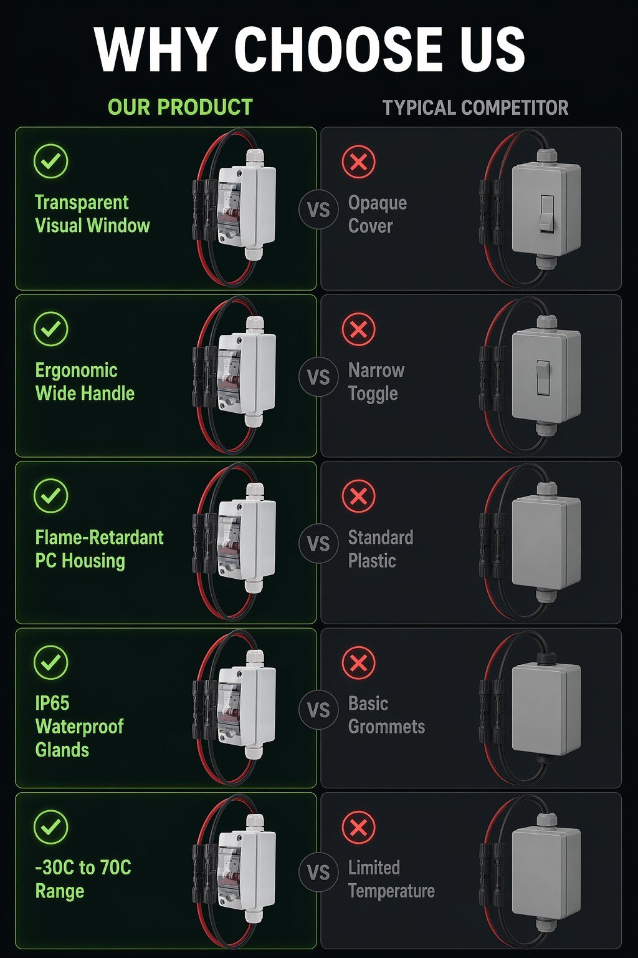This screenshot has width=638, height=958.
Task: Click the VS badge in the temperature range row
Action: tap(318, 872)
